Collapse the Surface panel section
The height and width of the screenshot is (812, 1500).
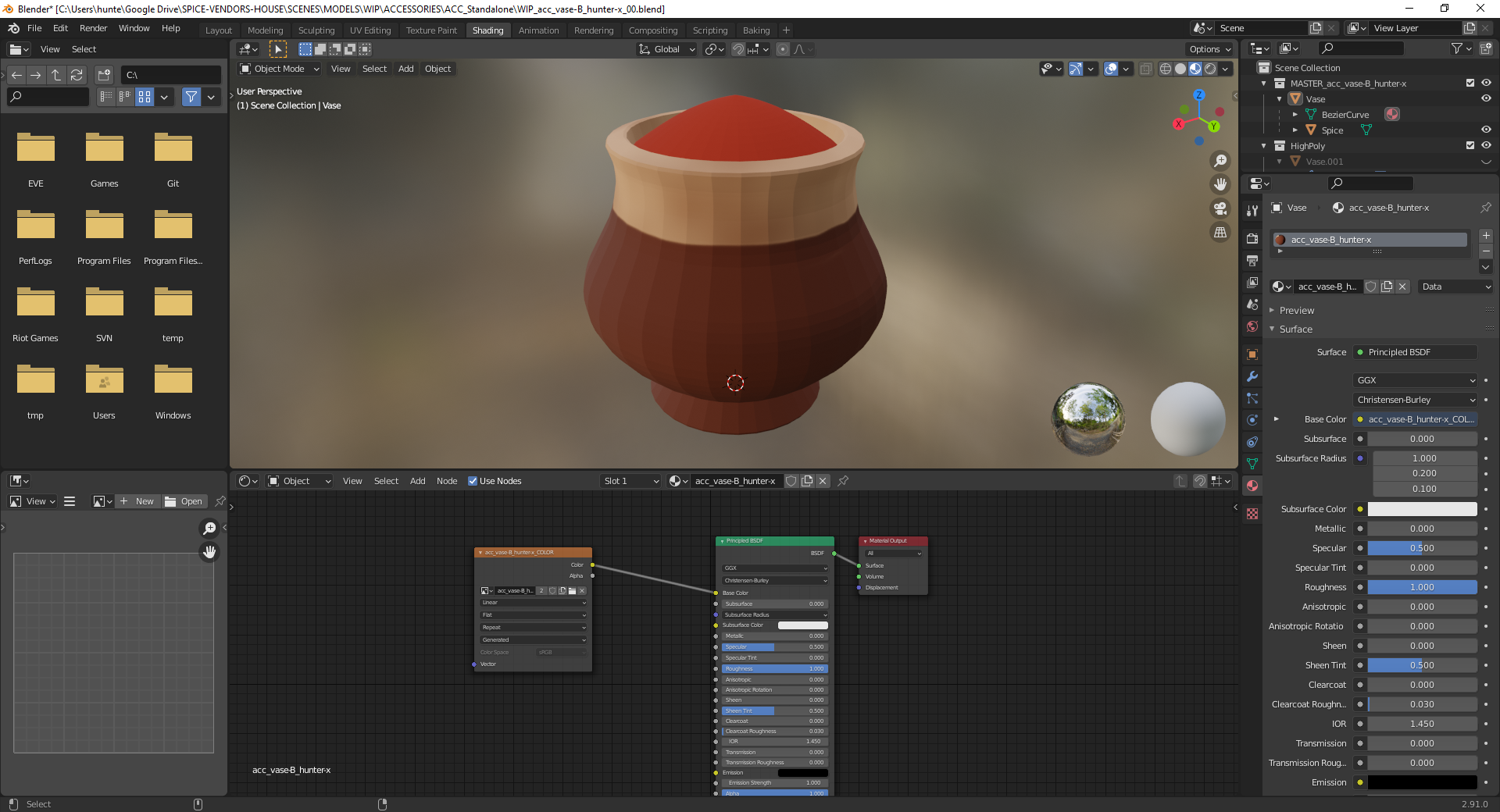(x=1295, y=329)
